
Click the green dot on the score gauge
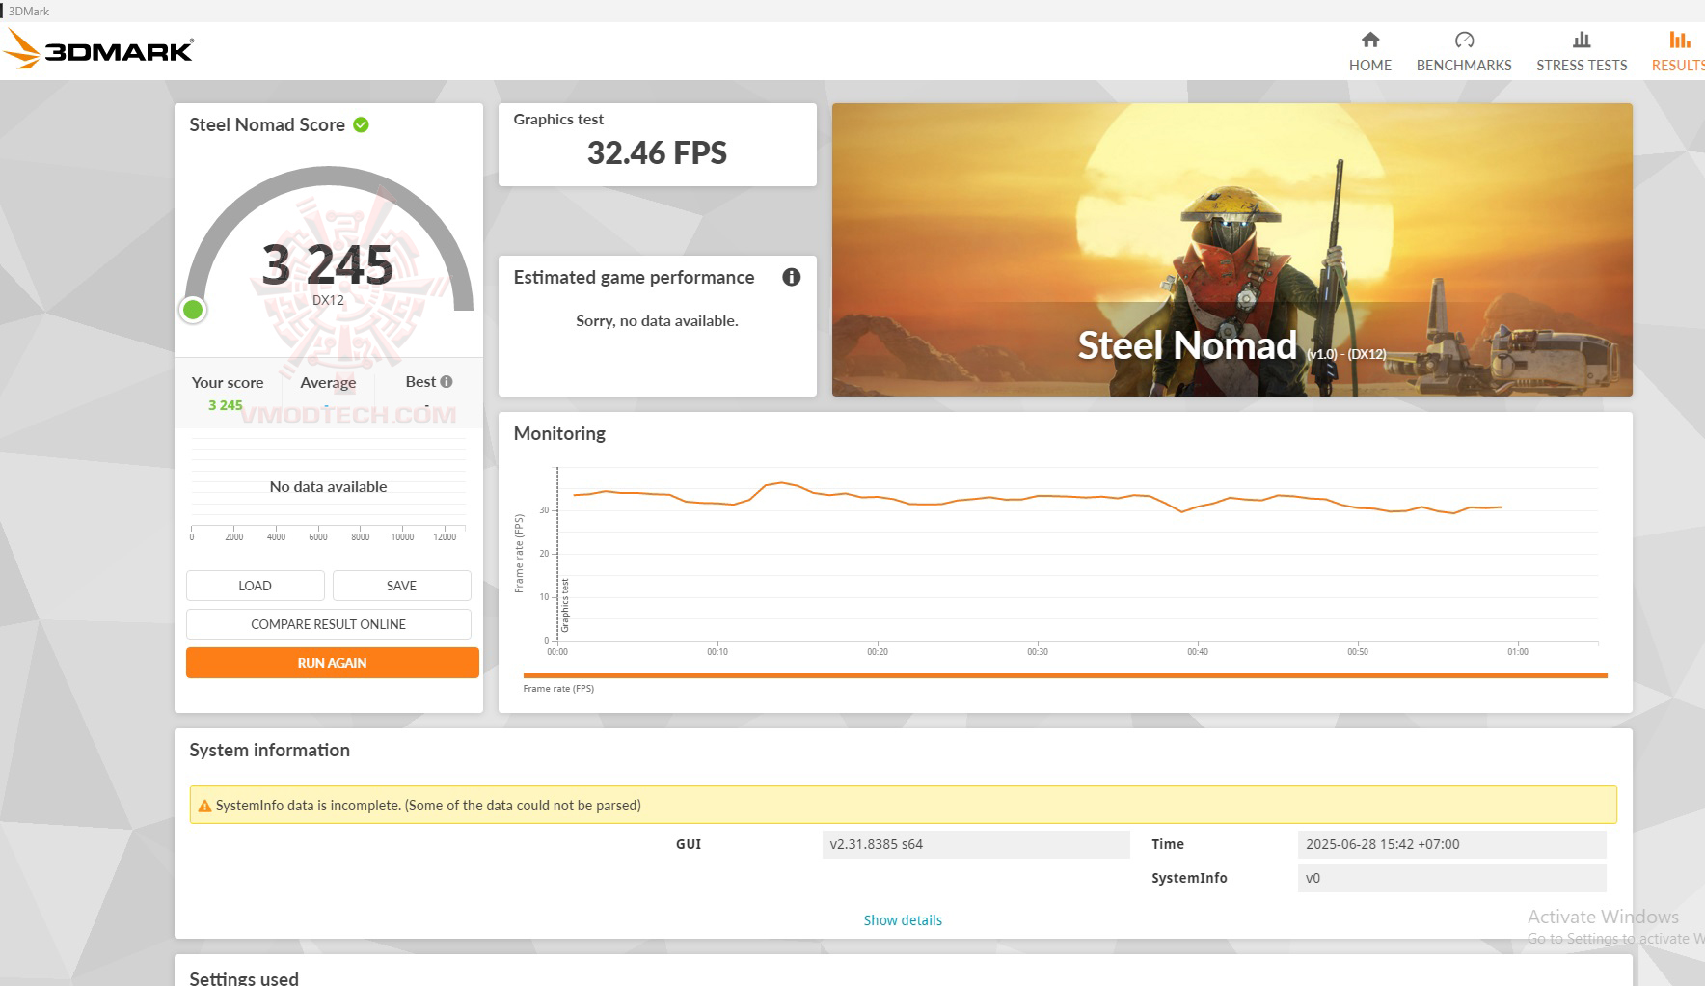(x=193, y=310)
